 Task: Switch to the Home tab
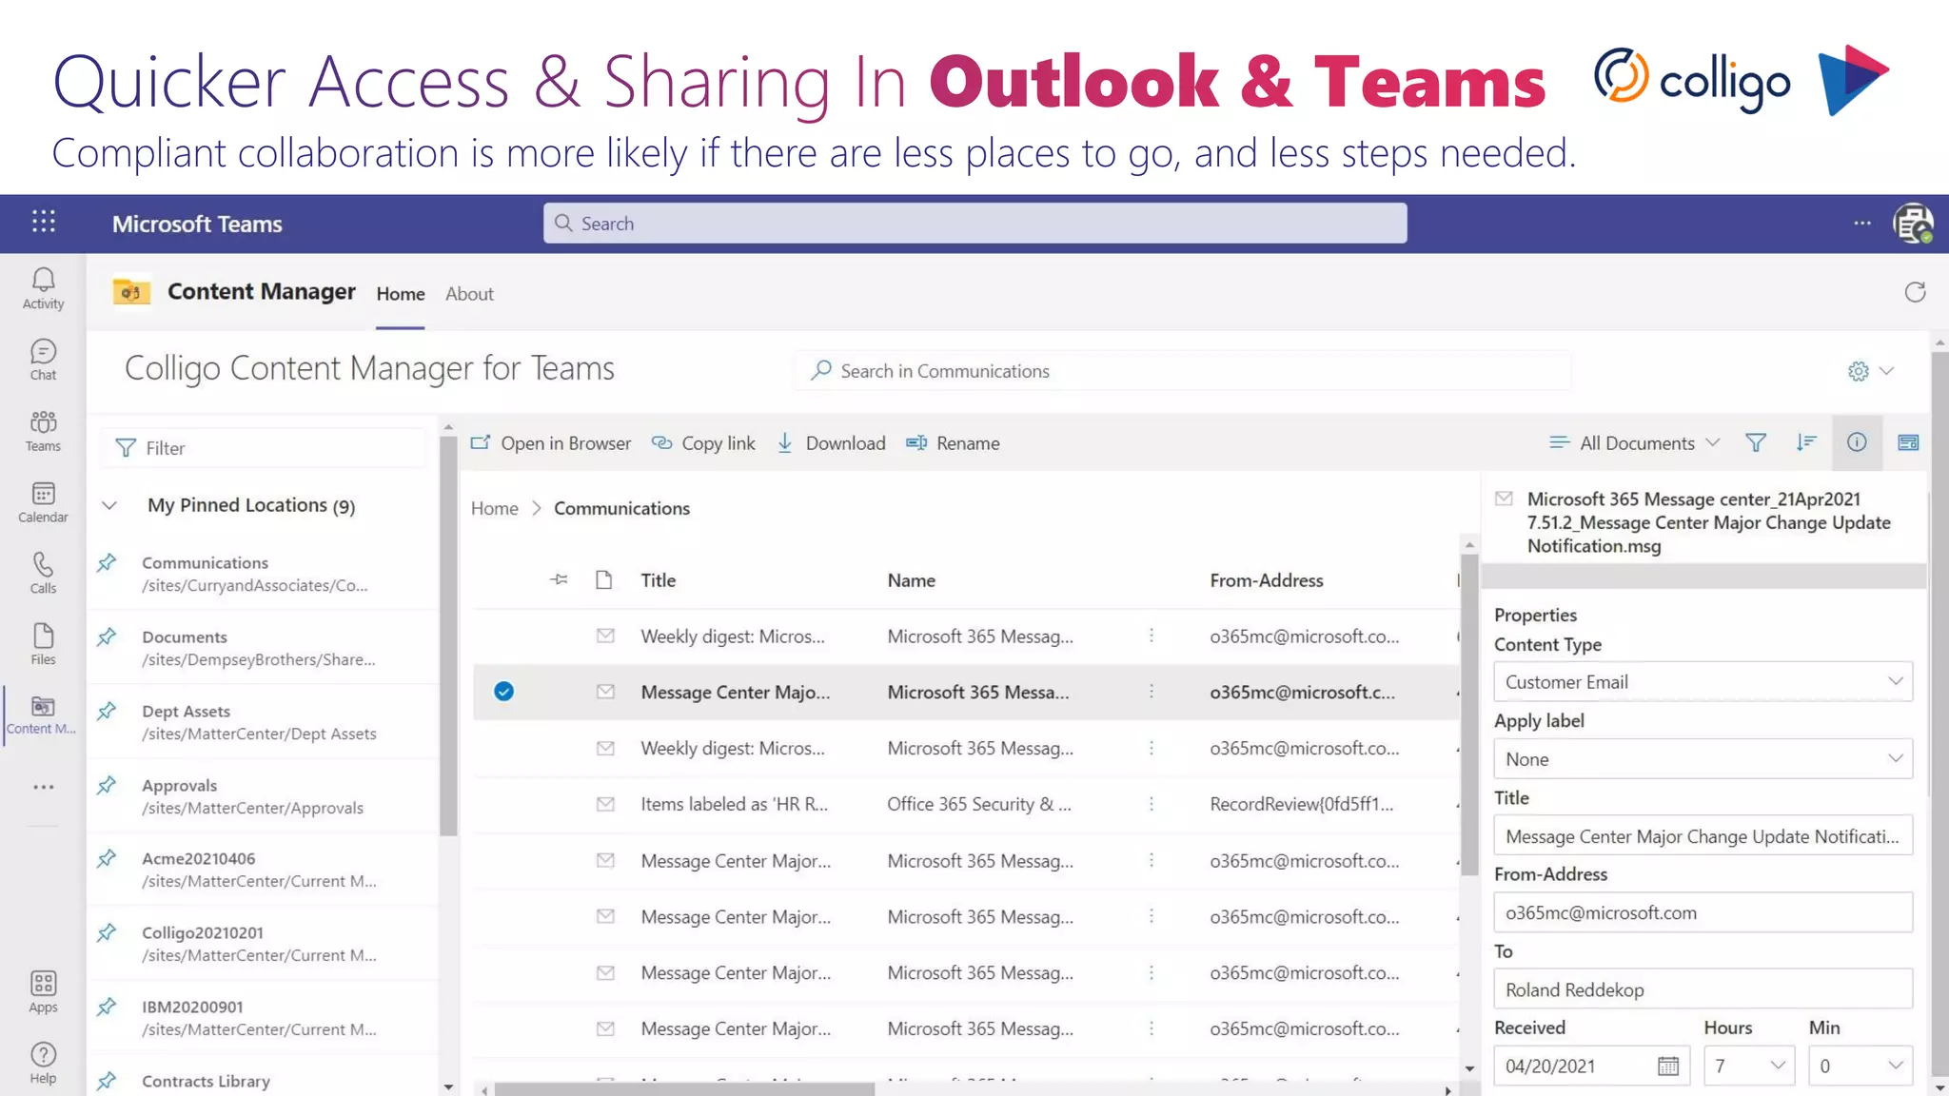click(x=401, y=294)
